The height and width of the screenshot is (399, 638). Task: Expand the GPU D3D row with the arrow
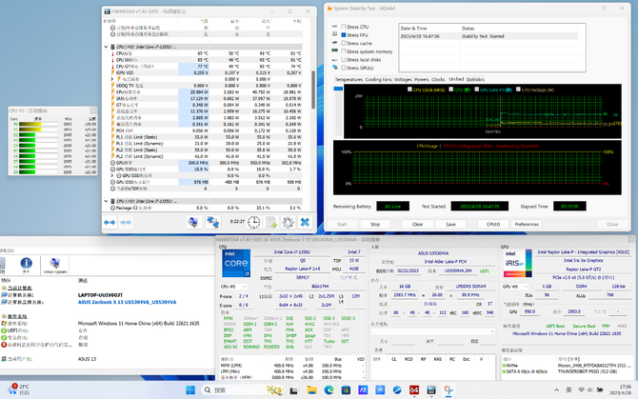112,175
